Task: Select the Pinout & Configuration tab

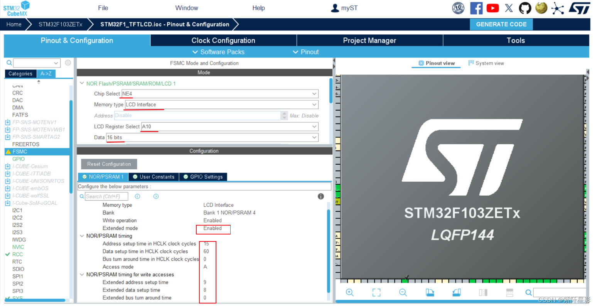Action: (x=77, y=40)
